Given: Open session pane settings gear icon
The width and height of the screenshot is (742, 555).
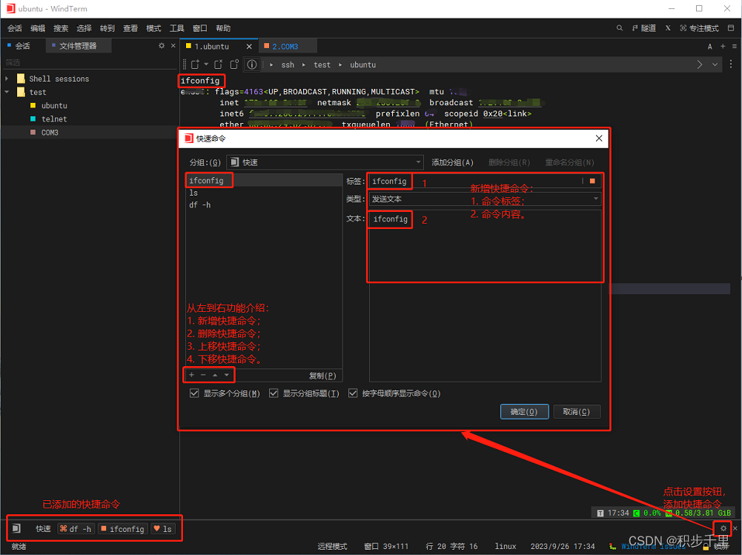Looking at the screenshot, I should pos(162,45).
